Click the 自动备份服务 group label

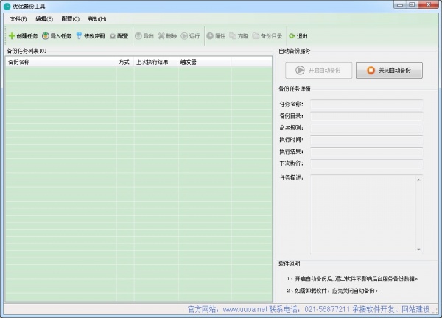coord(294,51)
